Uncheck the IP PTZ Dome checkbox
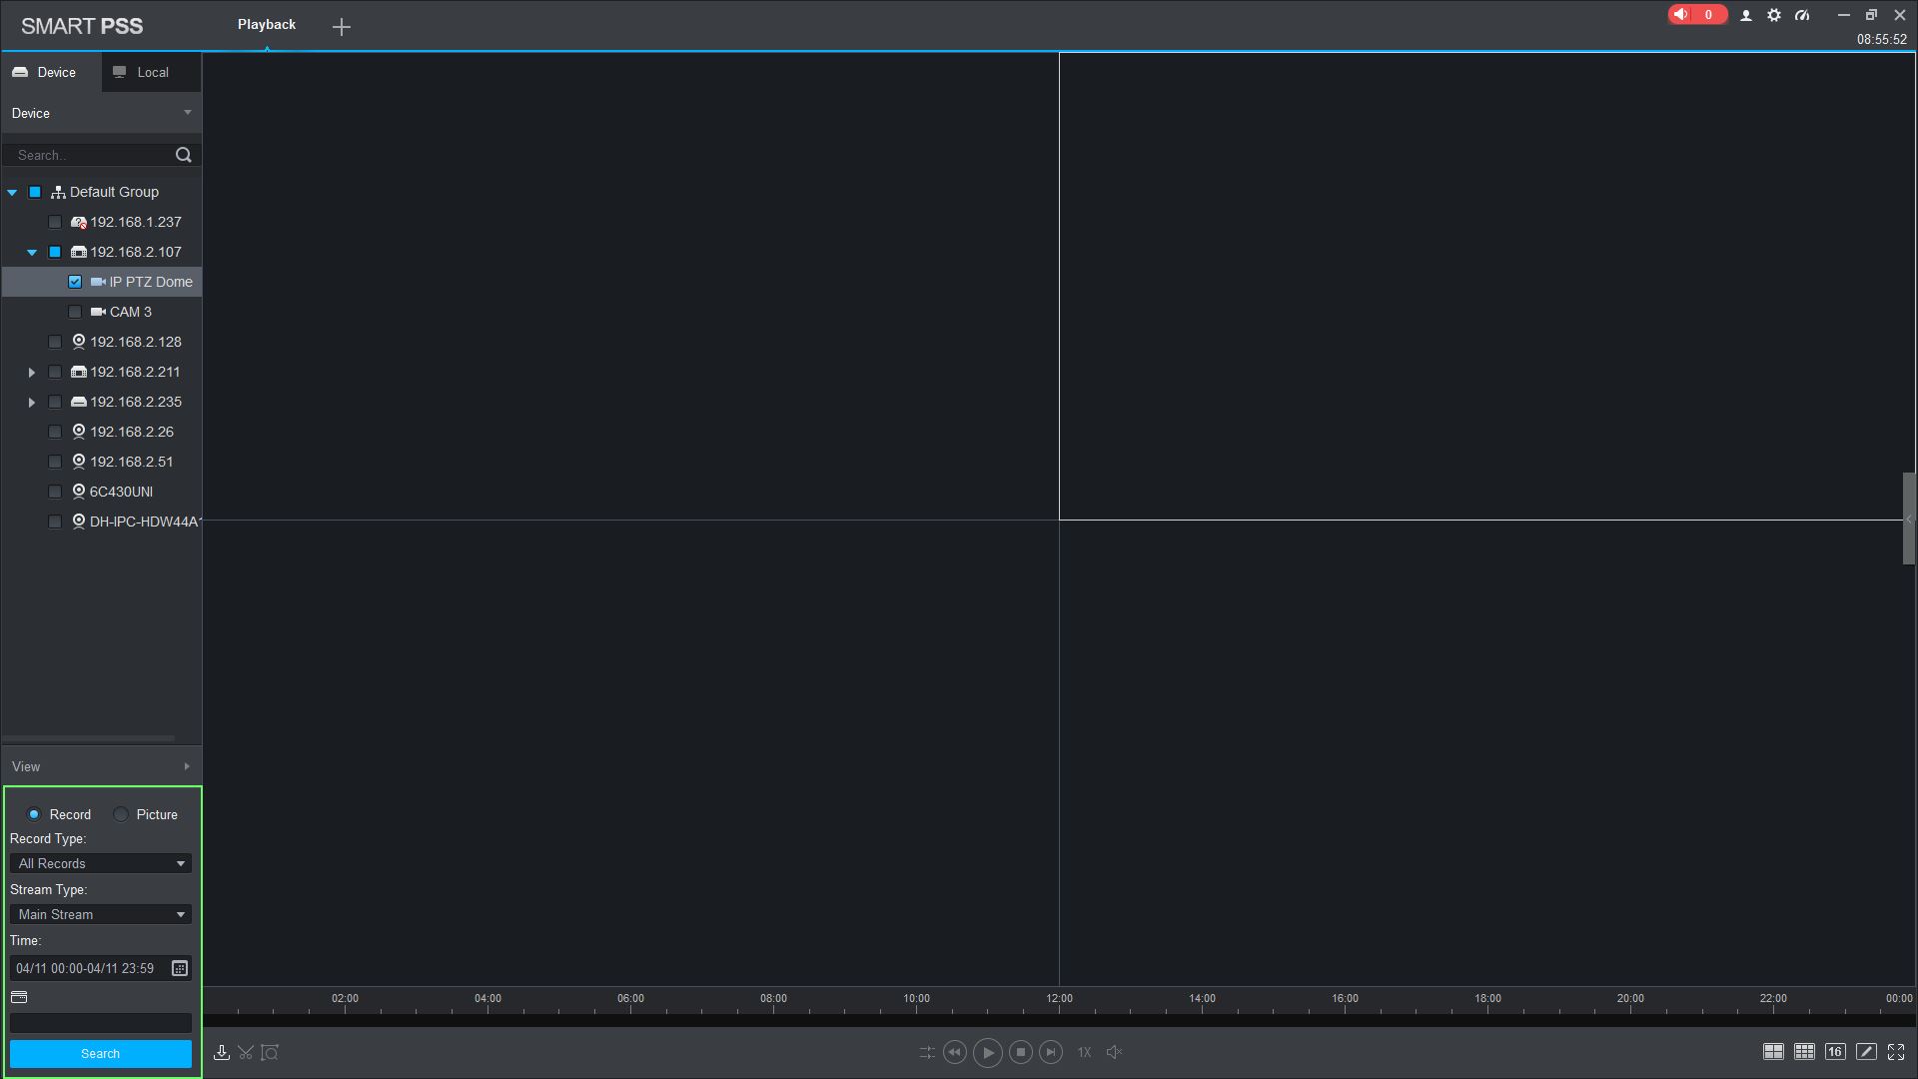This screenshot has height=1079, width=1918. (75, 282)
